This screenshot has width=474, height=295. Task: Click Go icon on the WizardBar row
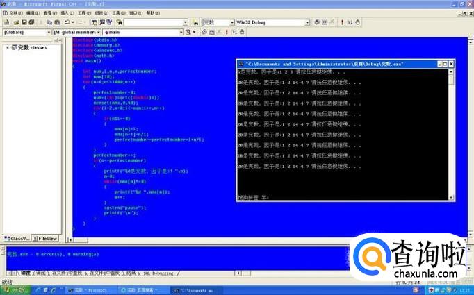pyautogui.click(x=234, y=32)
